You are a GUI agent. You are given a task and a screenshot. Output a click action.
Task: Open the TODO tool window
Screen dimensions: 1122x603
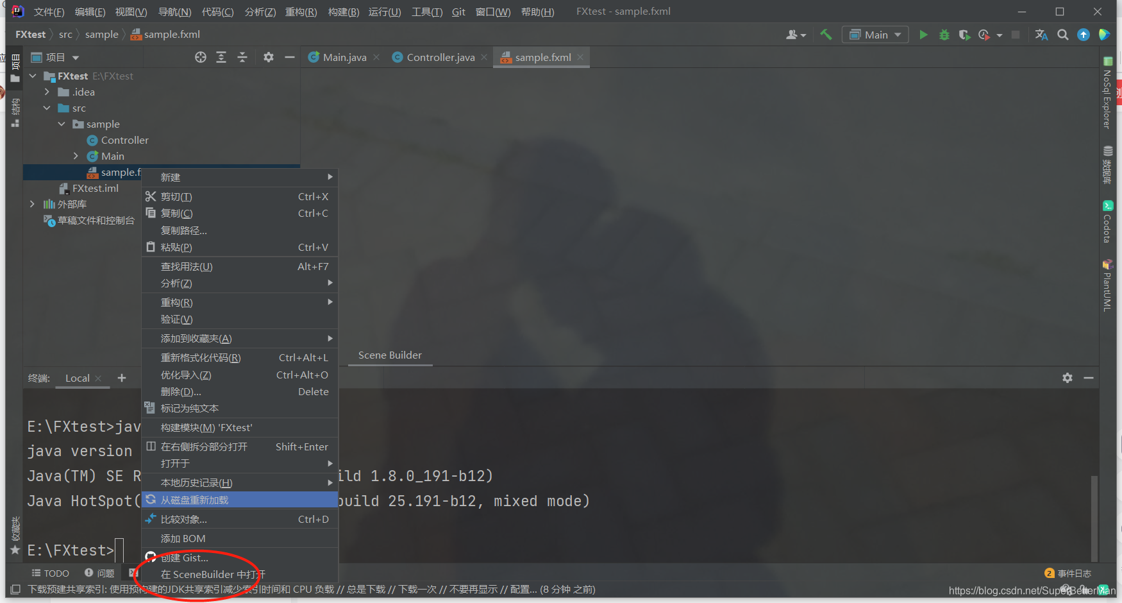coord(50,573)
